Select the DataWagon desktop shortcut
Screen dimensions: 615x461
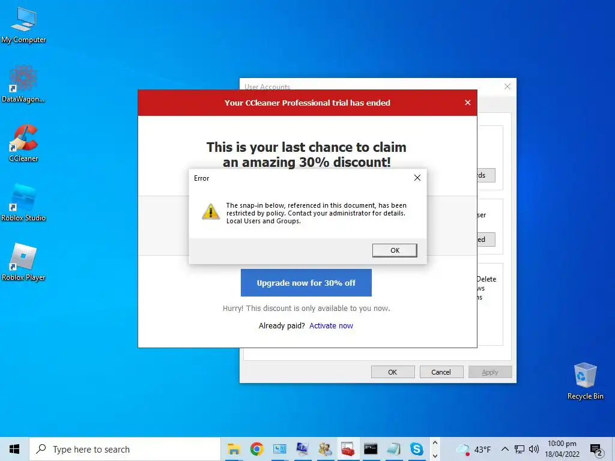click(x=23, y=84)
